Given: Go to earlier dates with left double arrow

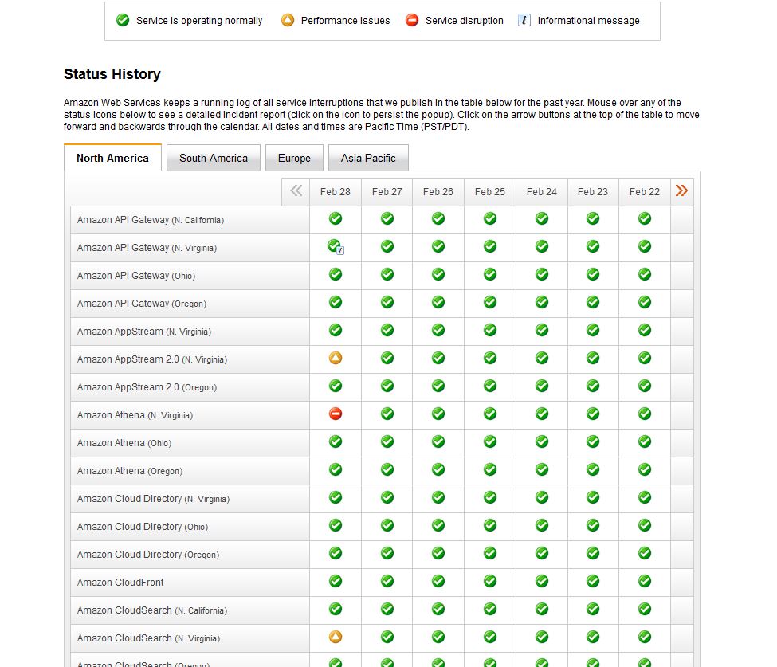Looking at the screenshot, I should pyautogui.click(x=296, y=190).
